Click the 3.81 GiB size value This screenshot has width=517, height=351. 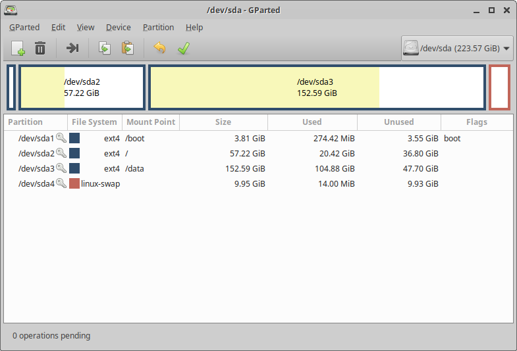[x=250, y=139]
